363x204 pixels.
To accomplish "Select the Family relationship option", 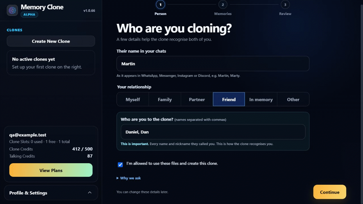I will pos(165,99).
